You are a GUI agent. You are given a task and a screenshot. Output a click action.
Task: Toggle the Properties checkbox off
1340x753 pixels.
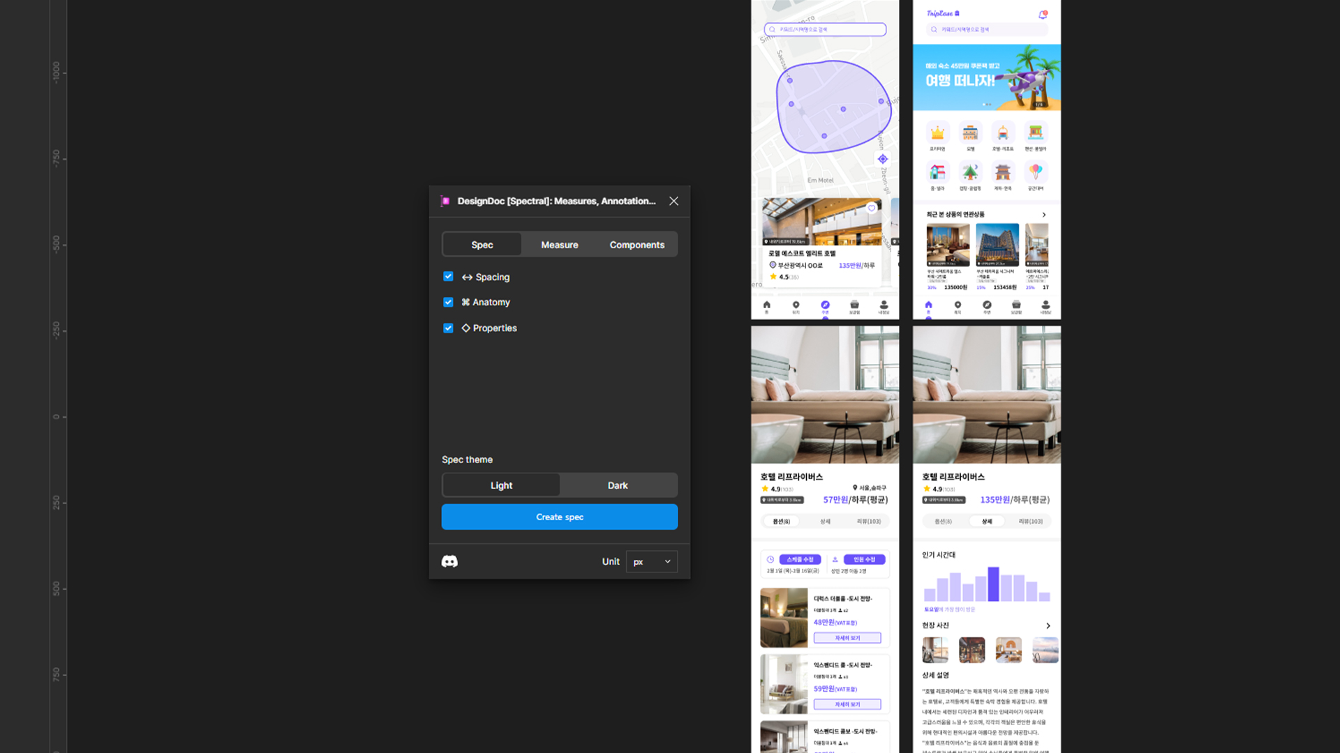coord(448,327)
